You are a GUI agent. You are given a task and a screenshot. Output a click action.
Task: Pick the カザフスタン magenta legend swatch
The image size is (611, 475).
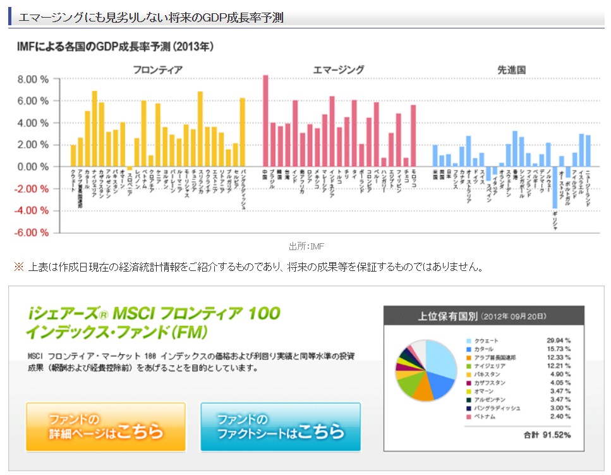tap(469, 383)
